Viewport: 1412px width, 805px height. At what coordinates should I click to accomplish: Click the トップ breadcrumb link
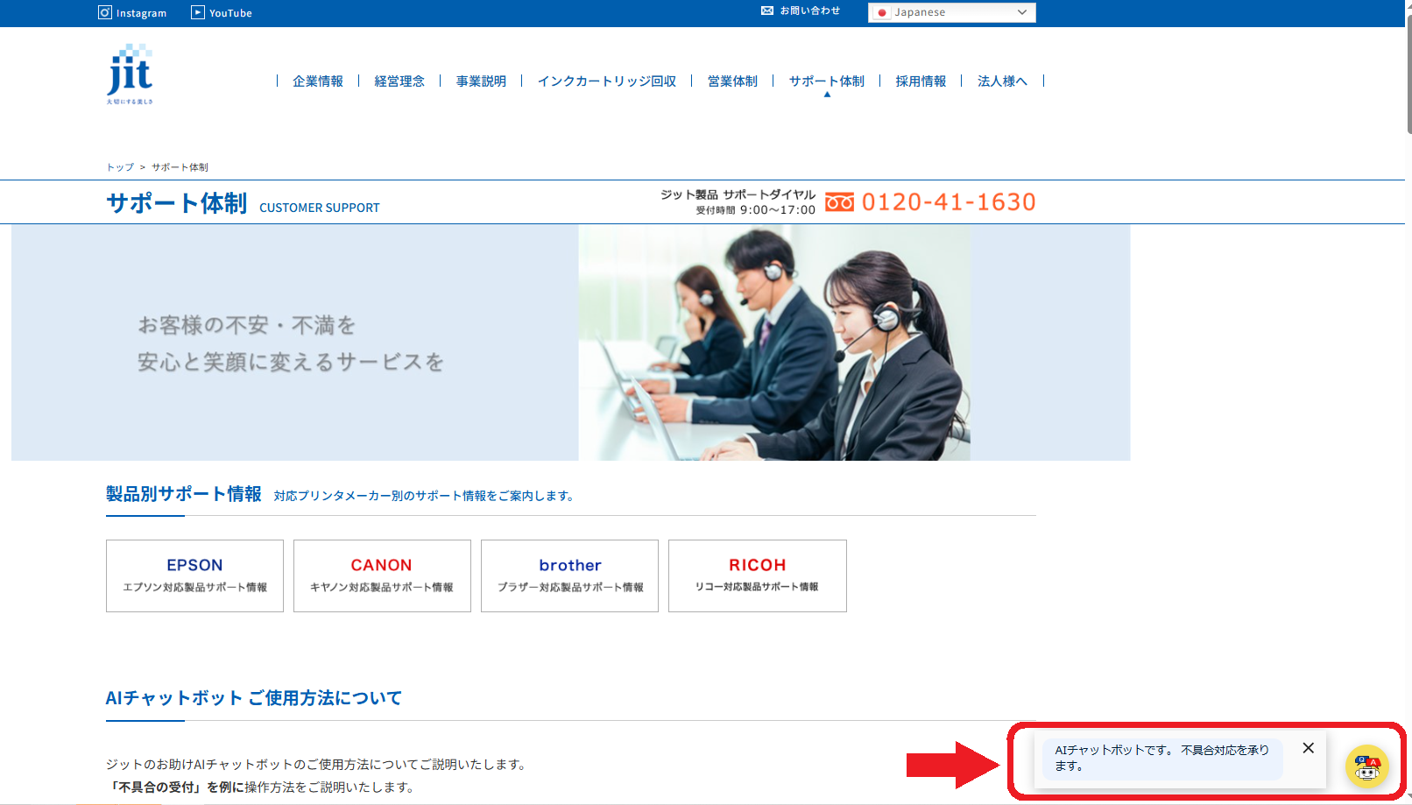click(x=120, y=167)
